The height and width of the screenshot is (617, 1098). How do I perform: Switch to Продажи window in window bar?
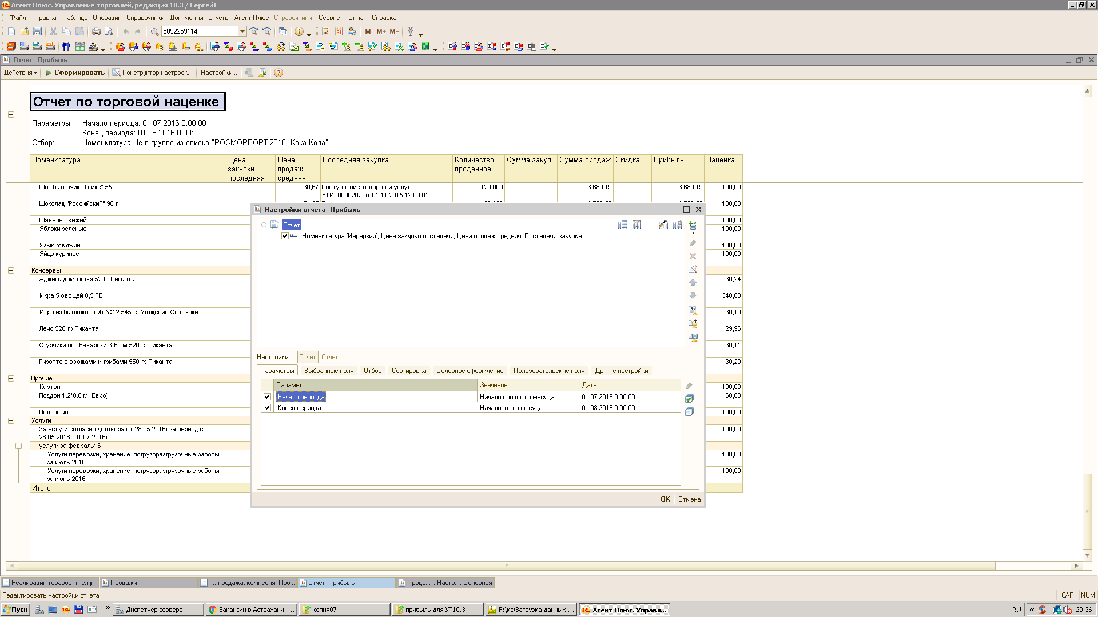click(x=148, y=583)
